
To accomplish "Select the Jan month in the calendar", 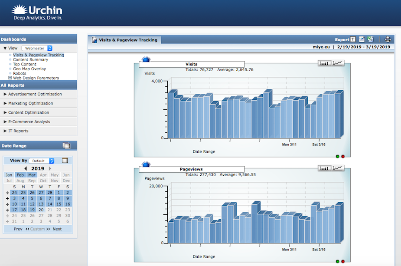I will (x=9, y=175).
